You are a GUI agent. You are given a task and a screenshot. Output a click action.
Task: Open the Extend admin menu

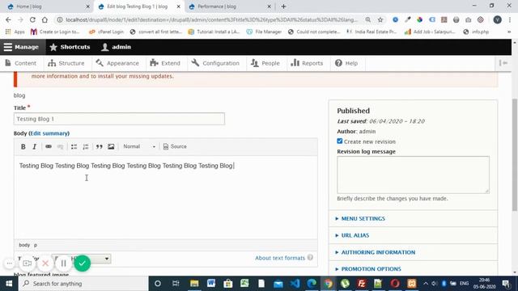[x=165, y=63]
